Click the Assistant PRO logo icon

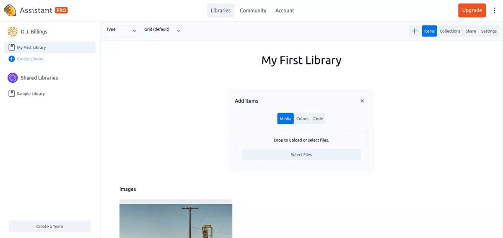click(10, 10)
